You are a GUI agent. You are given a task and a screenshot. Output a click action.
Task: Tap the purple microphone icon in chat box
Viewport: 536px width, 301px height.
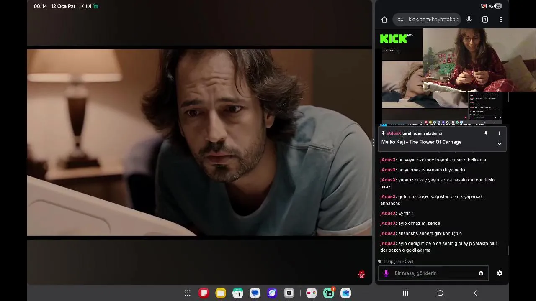click(386, 273)
